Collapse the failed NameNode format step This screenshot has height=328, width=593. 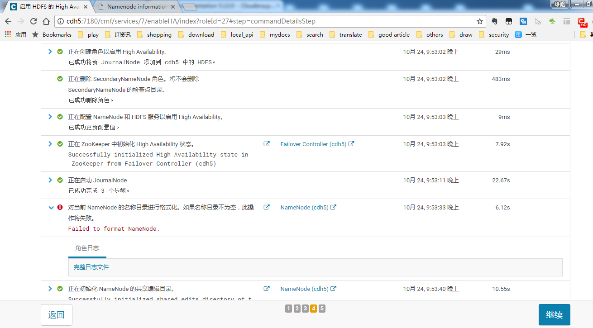click(x=51, y=207)
